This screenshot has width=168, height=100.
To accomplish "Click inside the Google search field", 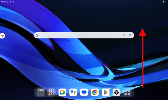I will 84,35.
